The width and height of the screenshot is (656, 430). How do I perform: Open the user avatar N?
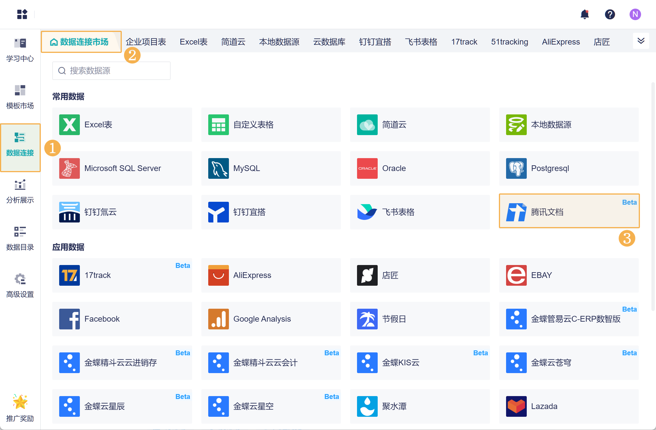pos(635,14)
